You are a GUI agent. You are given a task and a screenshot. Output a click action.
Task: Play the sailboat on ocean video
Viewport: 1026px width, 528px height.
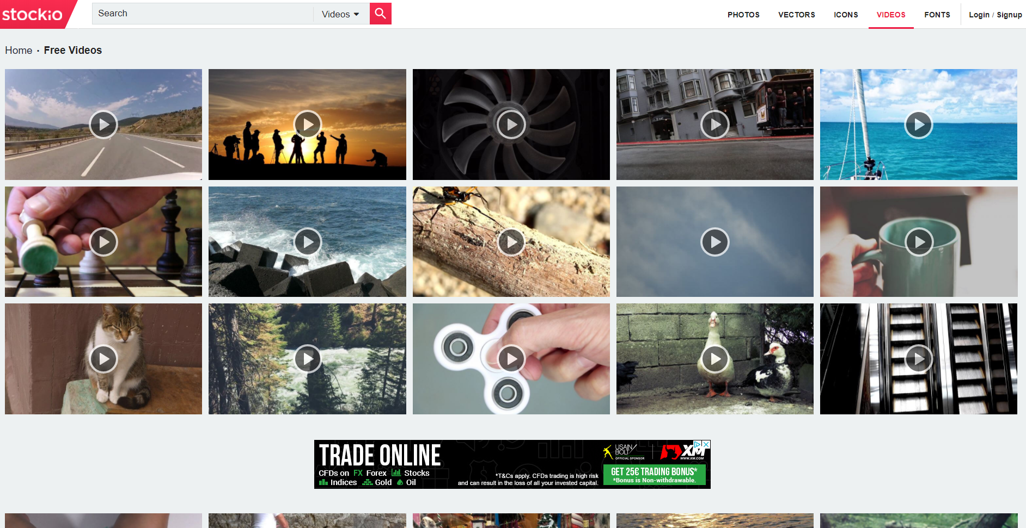click(x=918, y=125)
